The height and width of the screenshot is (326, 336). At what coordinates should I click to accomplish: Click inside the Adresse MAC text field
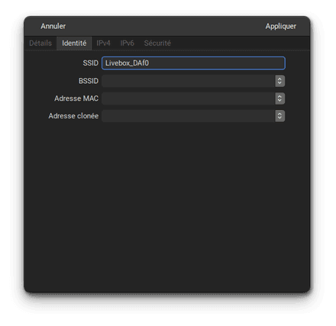[x=189, y=98]
